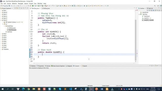Open the Window menu

click(x=40, y=4)
